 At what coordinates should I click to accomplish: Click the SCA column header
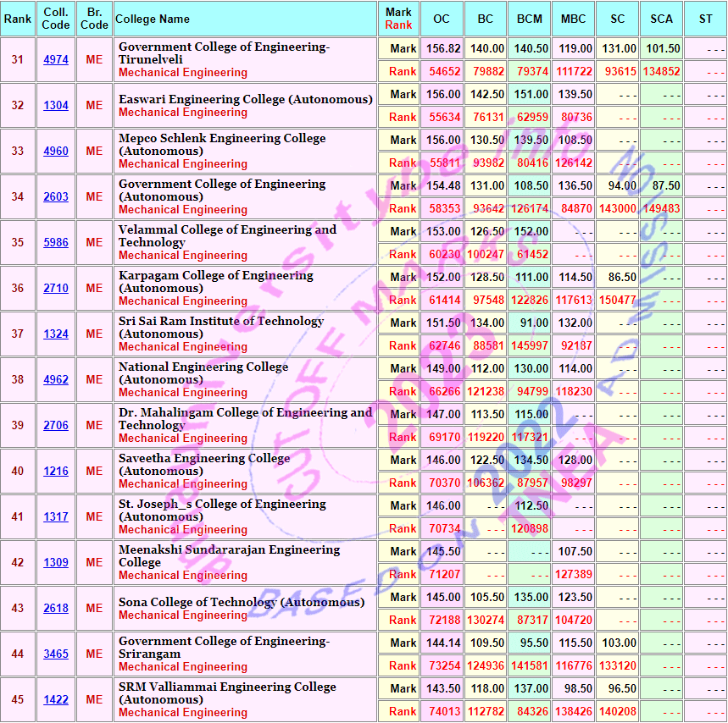(661, 19)
